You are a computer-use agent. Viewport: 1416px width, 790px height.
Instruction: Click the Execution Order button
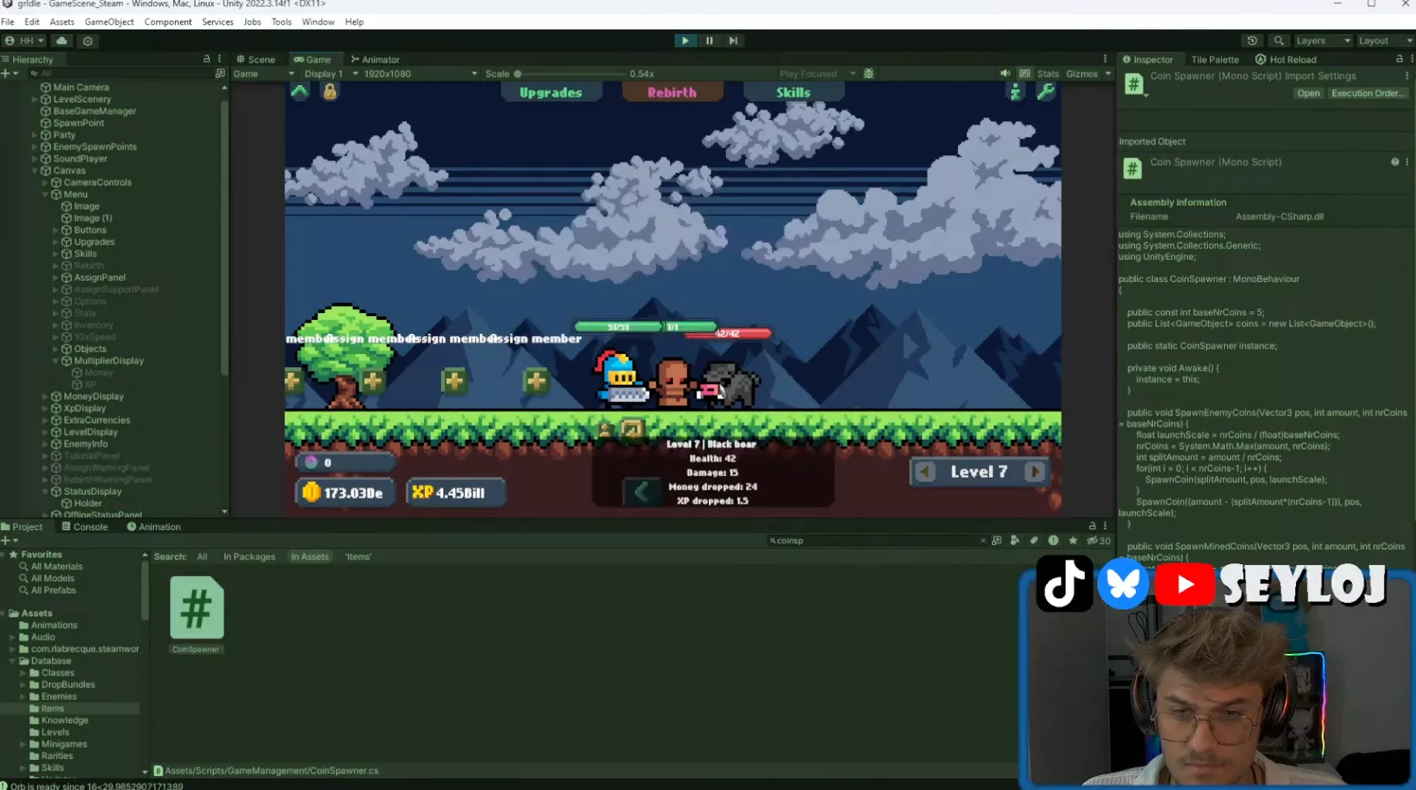pos(1366,94)
